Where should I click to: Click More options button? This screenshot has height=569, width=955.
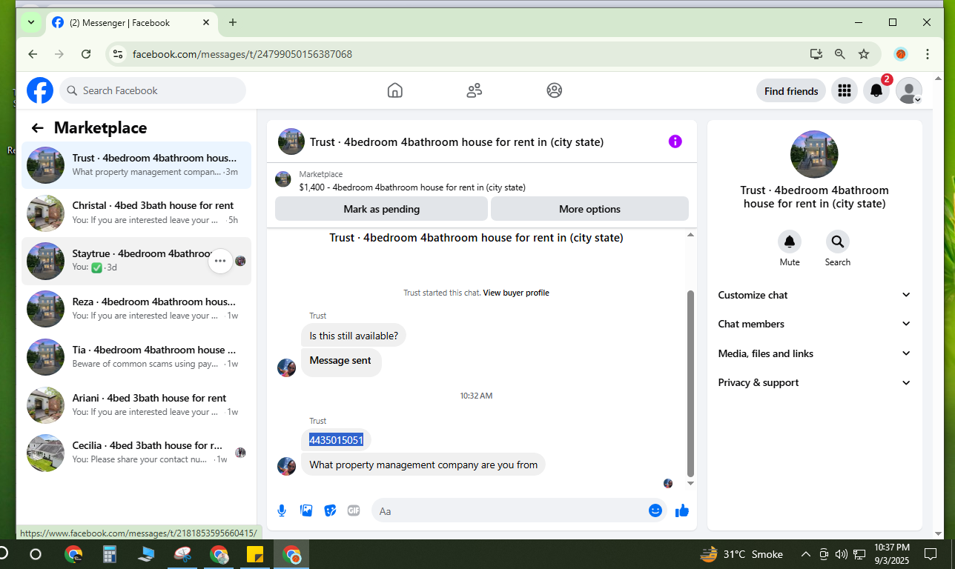(589, 209)
